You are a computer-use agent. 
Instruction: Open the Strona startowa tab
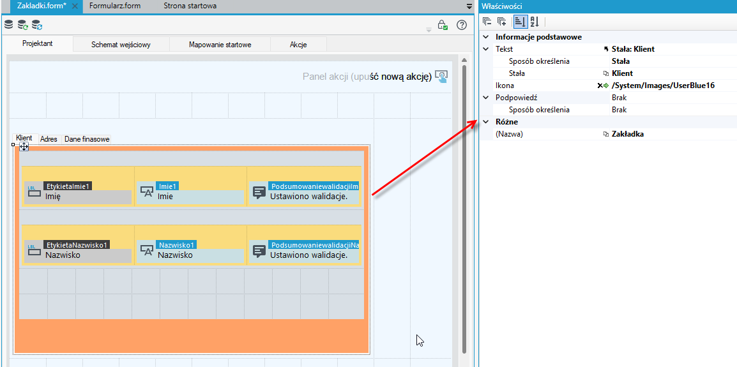[x=190, y=6]
